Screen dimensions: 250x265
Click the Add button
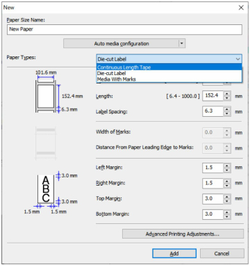[x=174, y=253]
